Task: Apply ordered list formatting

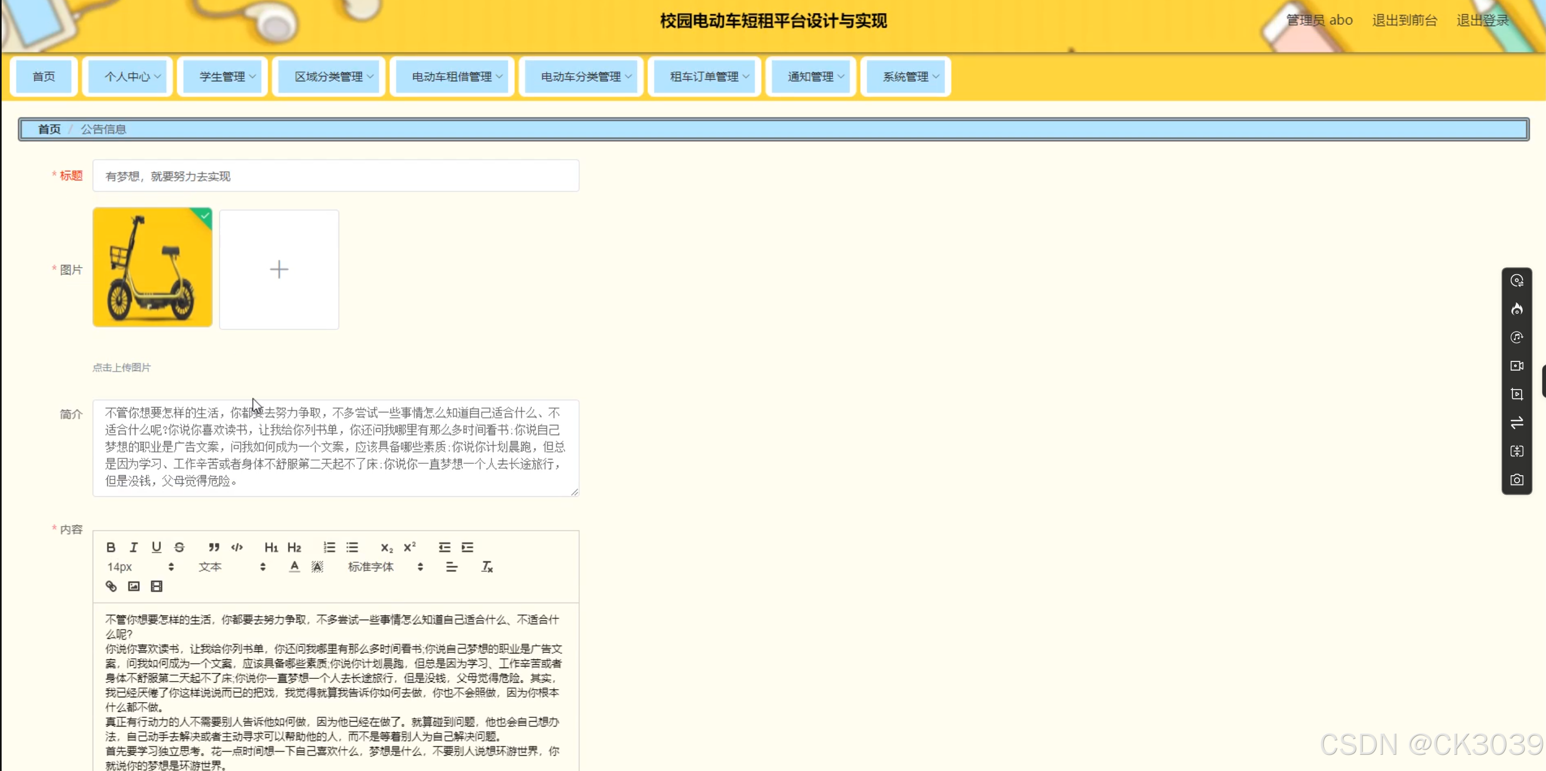Action: (329, 547)
